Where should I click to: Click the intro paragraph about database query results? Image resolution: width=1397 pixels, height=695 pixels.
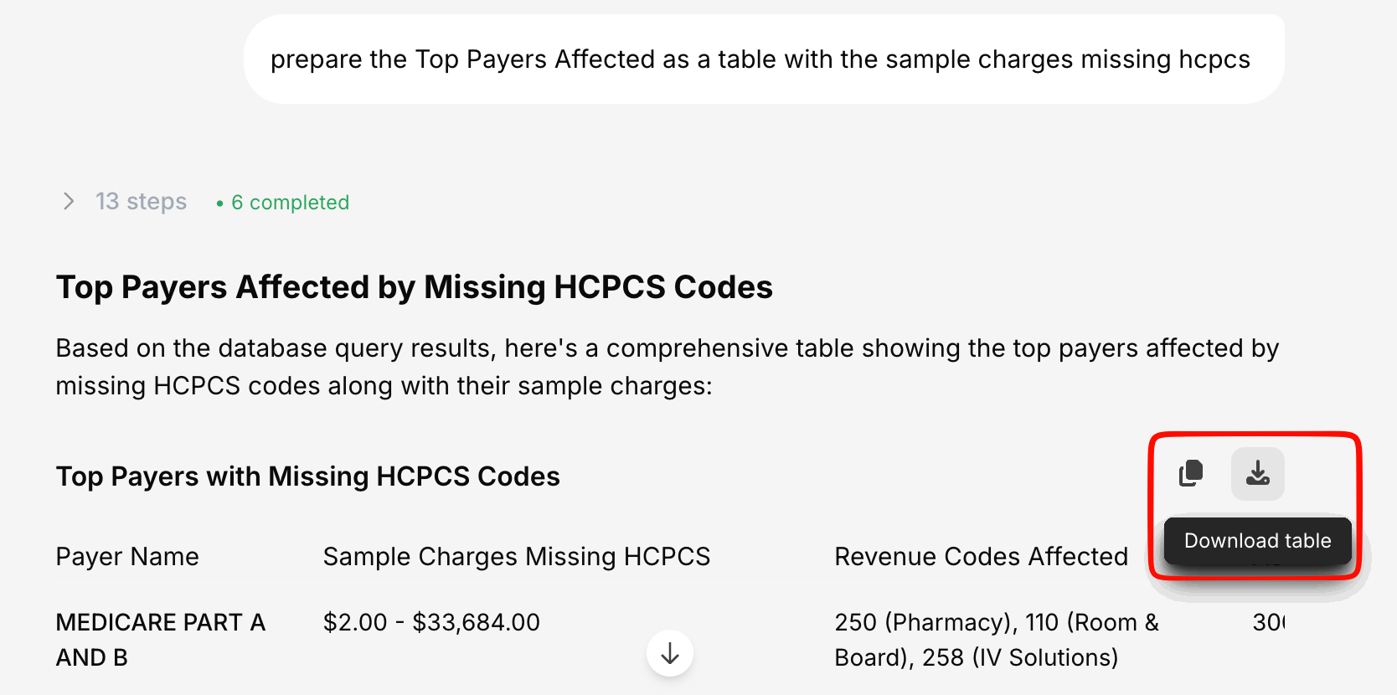pyautogui.click(x=667, y=367)
